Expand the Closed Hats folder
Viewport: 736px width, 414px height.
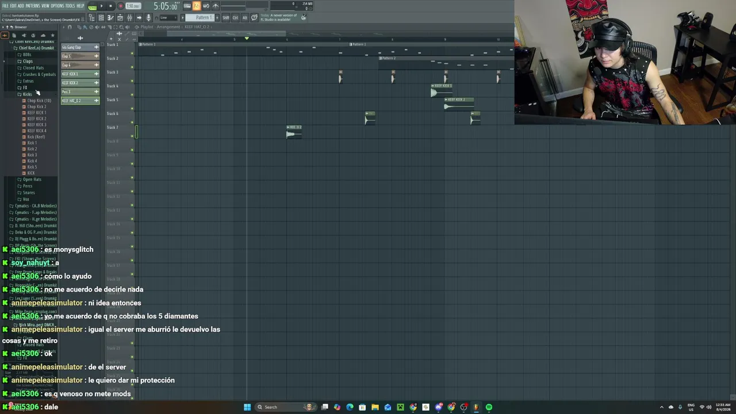click(x=33, y=68)
